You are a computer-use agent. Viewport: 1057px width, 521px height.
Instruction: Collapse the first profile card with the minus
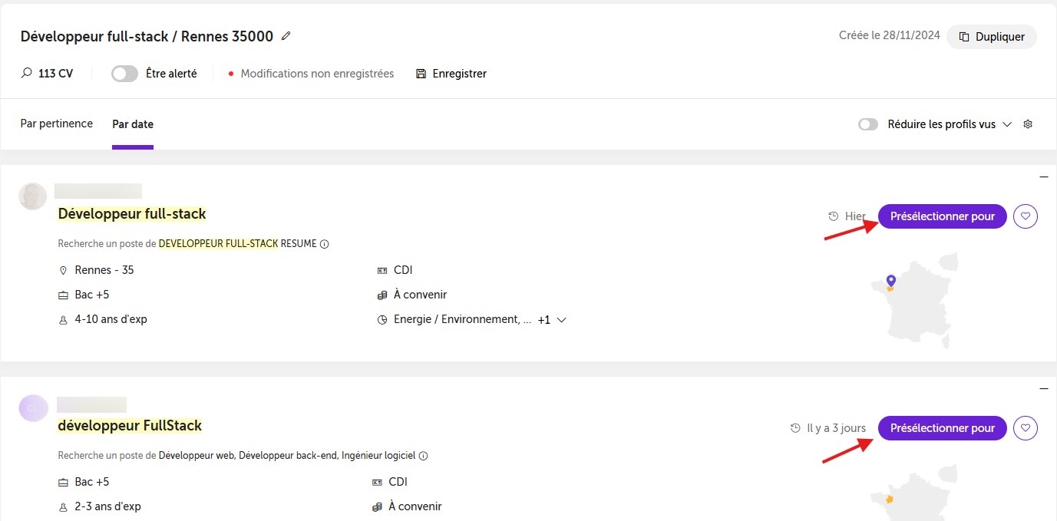(x=1044, y=177)
